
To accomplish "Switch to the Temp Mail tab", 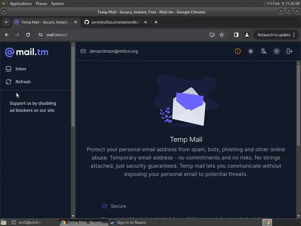I will [45, 22].
